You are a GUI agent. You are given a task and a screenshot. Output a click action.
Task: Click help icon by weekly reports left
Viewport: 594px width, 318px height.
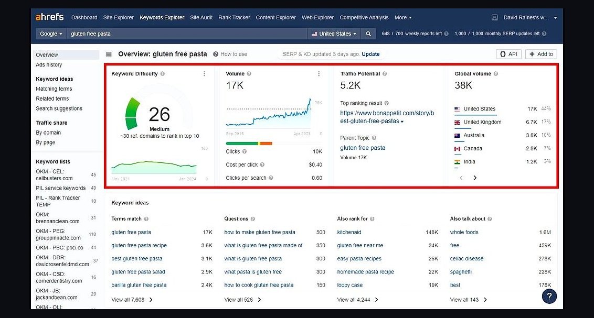(446, 34)
